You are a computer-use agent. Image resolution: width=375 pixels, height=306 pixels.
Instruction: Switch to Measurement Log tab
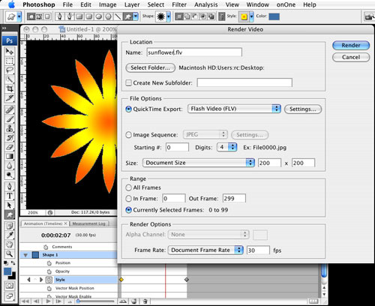click(x=89, y=223)
